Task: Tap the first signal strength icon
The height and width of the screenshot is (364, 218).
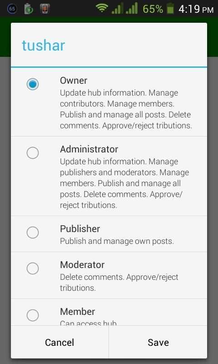Action: 118,9
